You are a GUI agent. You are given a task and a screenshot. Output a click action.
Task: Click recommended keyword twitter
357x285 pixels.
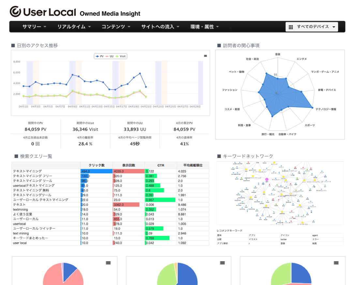[x=283, y=239]
